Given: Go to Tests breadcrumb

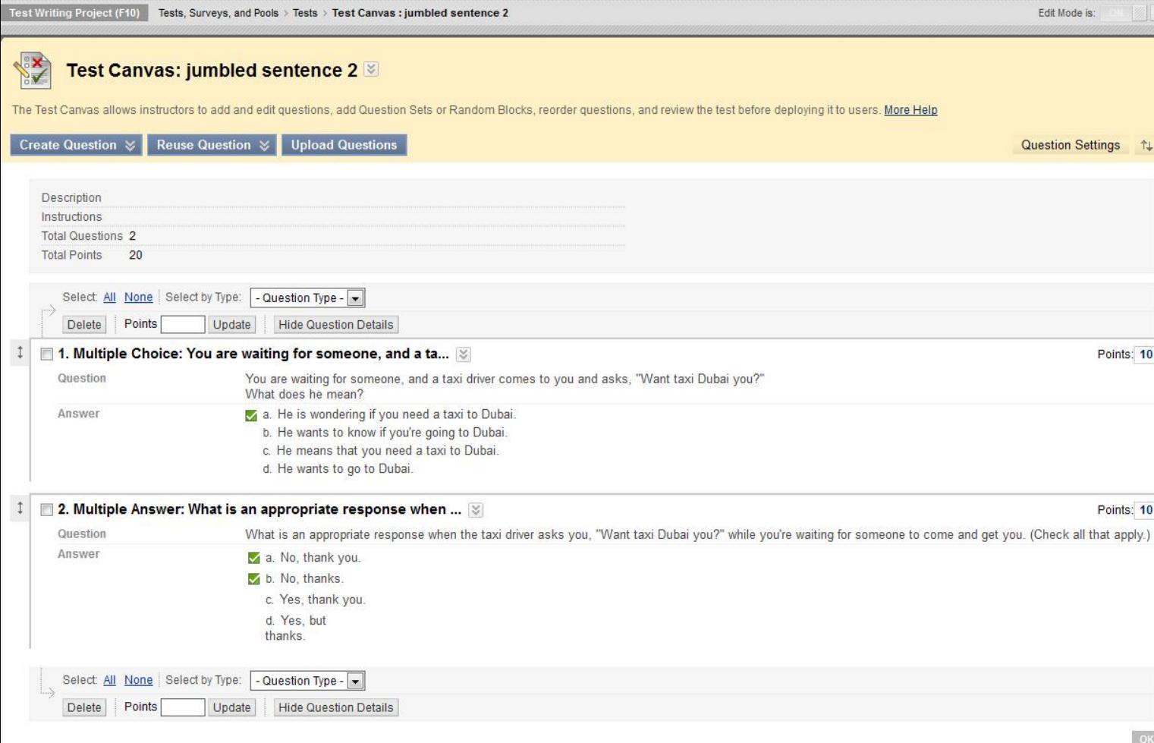Looking at the screenshot, I should pyautogui.click(x=305, y=13).
